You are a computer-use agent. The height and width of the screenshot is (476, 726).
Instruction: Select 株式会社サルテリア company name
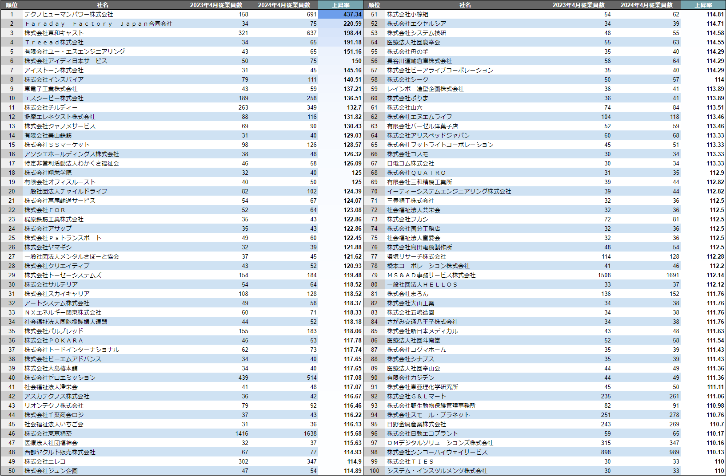[51, 284]
